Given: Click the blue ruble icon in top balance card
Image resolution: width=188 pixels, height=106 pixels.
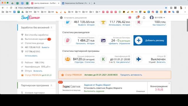Looking at the screenshot, I should [x=68, y=22].
